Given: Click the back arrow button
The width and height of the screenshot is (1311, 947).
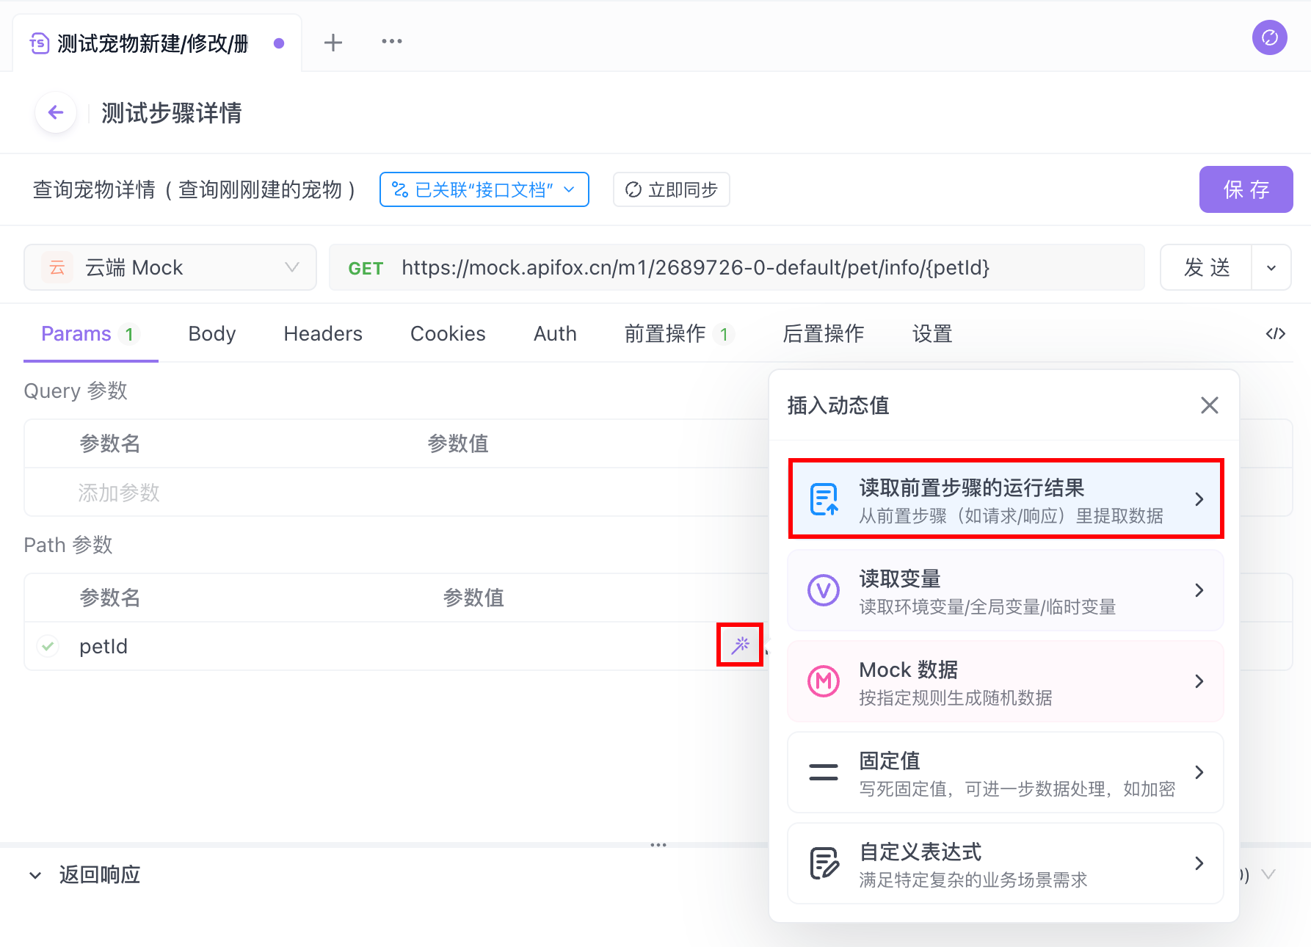Looking at the screenshot, I should click(x=56, y=112).
